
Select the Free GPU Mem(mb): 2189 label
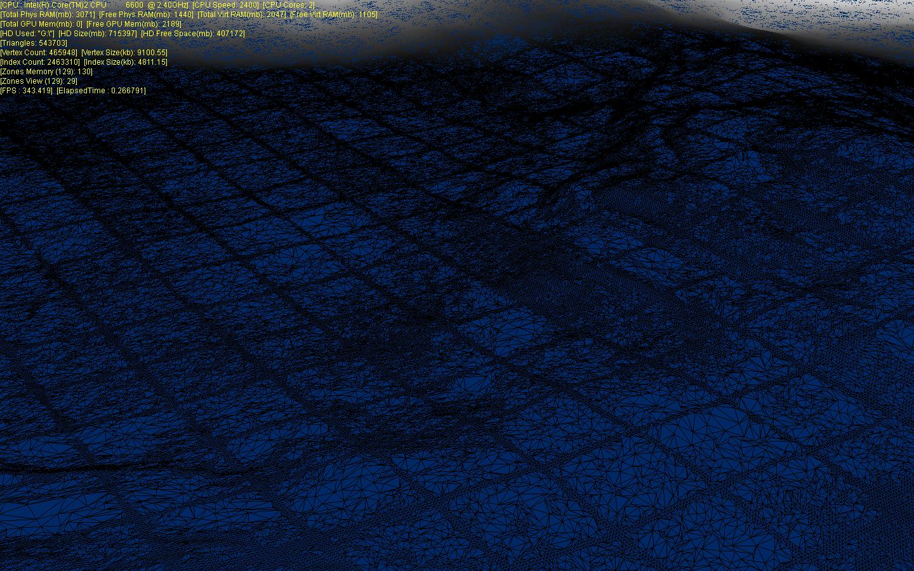134,24
